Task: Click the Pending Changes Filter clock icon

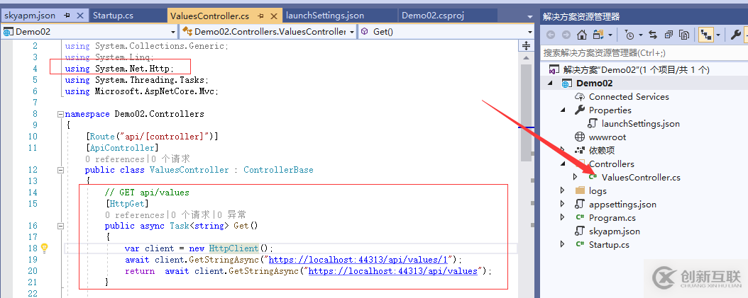Action: pyautogui.click(x=629, y=35)
